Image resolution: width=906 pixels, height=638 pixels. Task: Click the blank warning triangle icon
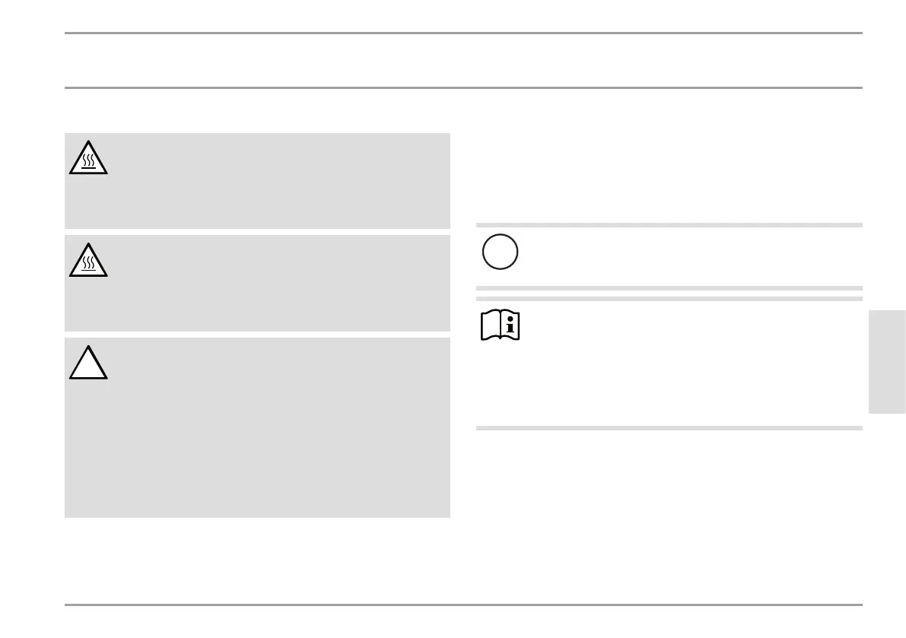[x=88, y=363]
